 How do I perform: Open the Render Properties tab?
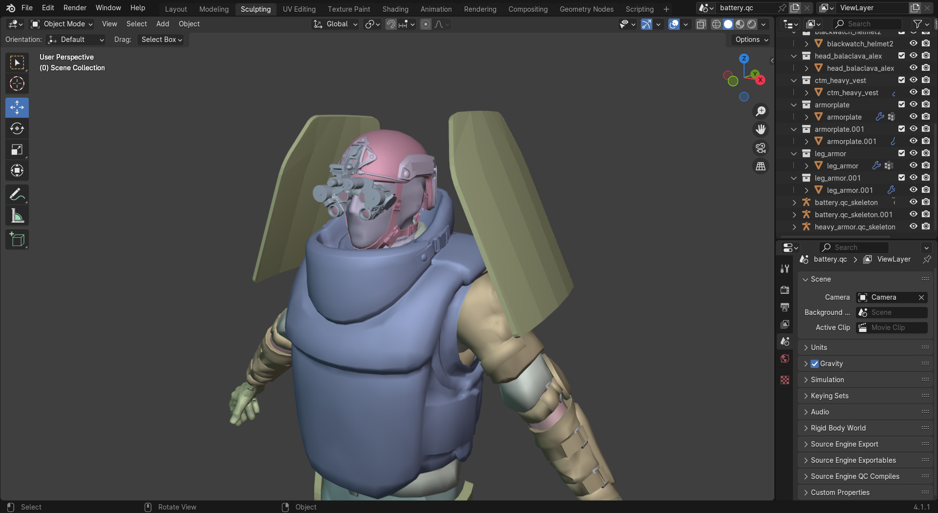click(785, 289)
